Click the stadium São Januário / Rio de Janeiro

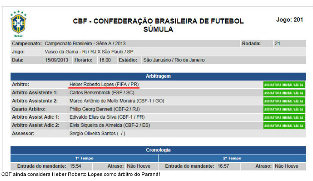tap(174, 60)
